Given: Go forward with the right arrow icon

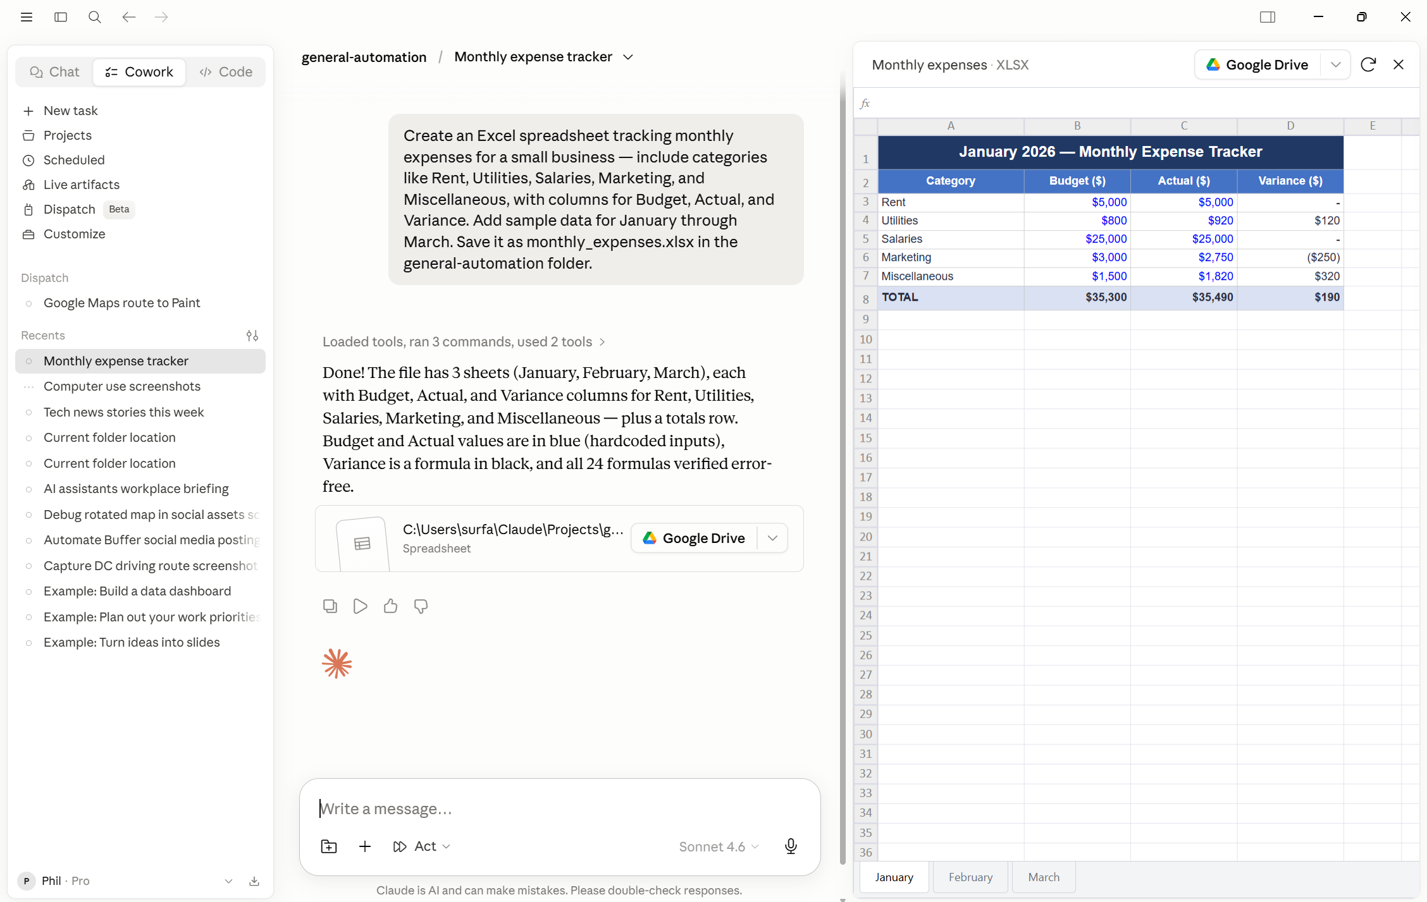Looking at the screenshot, I should pos(162,17).
